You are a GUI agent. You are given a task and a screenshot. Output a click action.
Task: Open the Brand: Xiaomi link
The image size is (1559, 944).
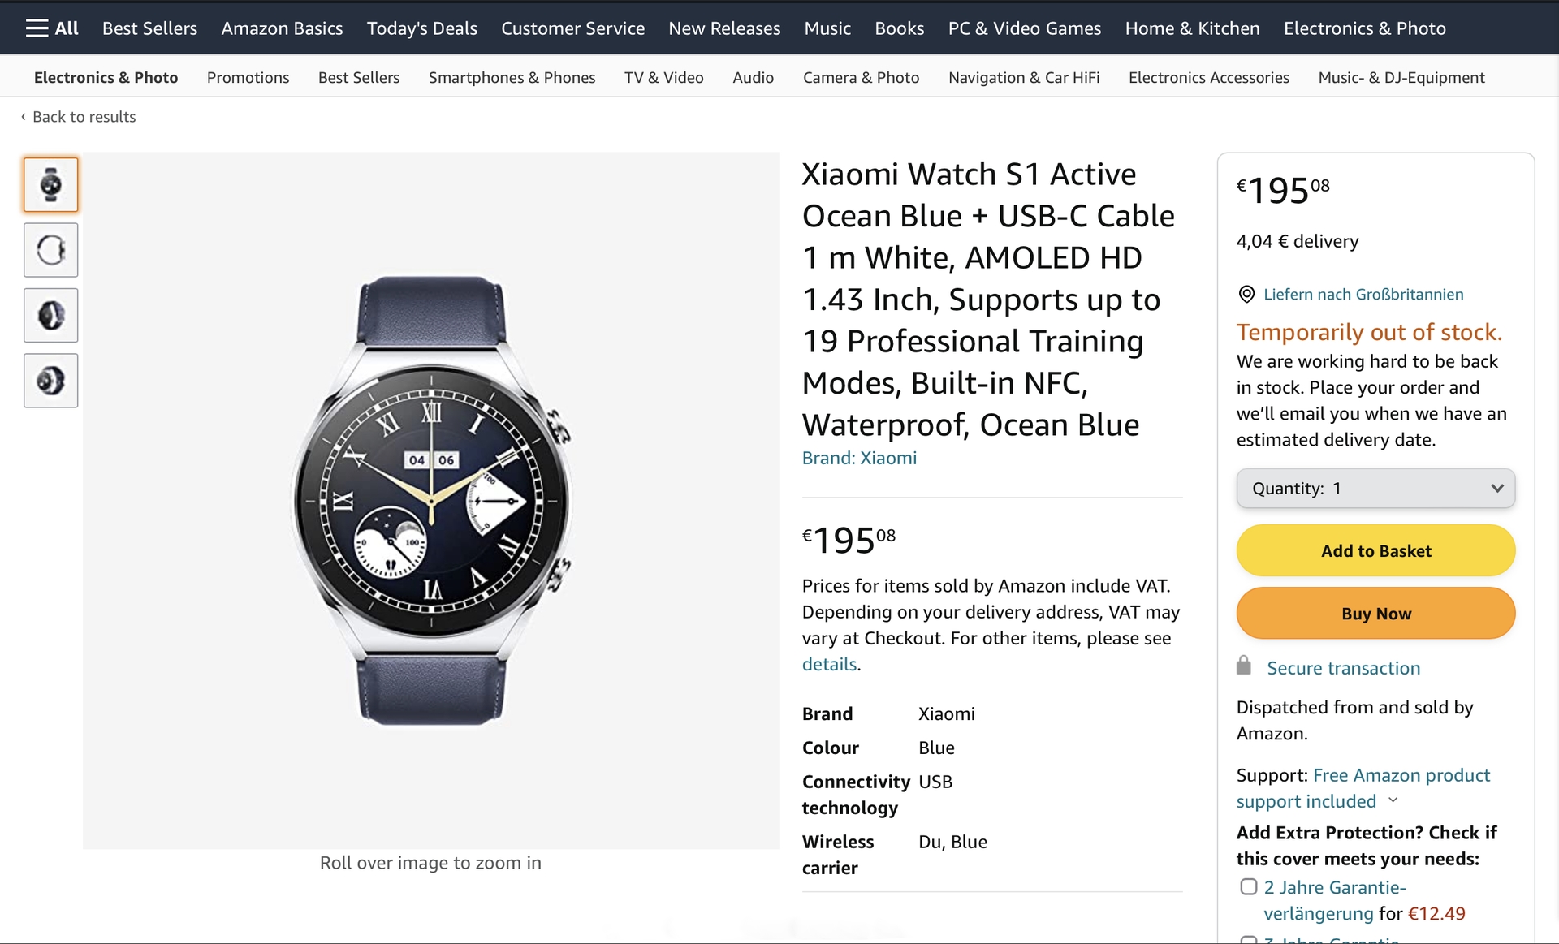859,458
